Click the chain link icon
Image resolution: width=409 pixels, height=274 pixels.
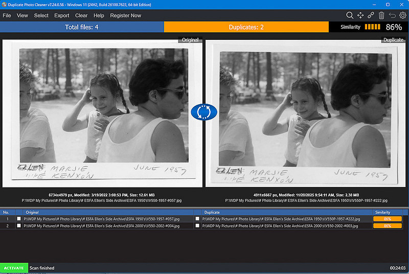(x=371, y=15)
